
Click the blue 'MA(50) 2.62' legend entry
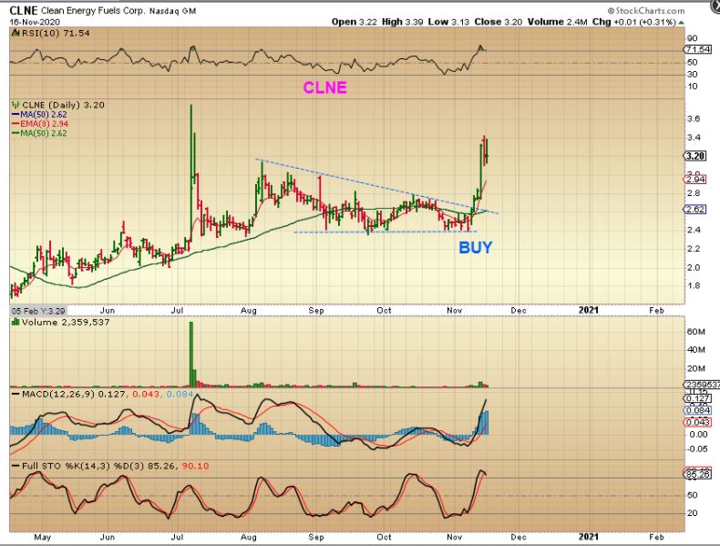39,114
